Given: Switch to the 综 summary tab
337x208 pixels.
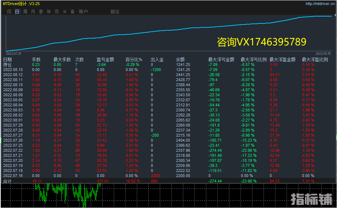Looking at the screenshot, I should pos(9,12).
